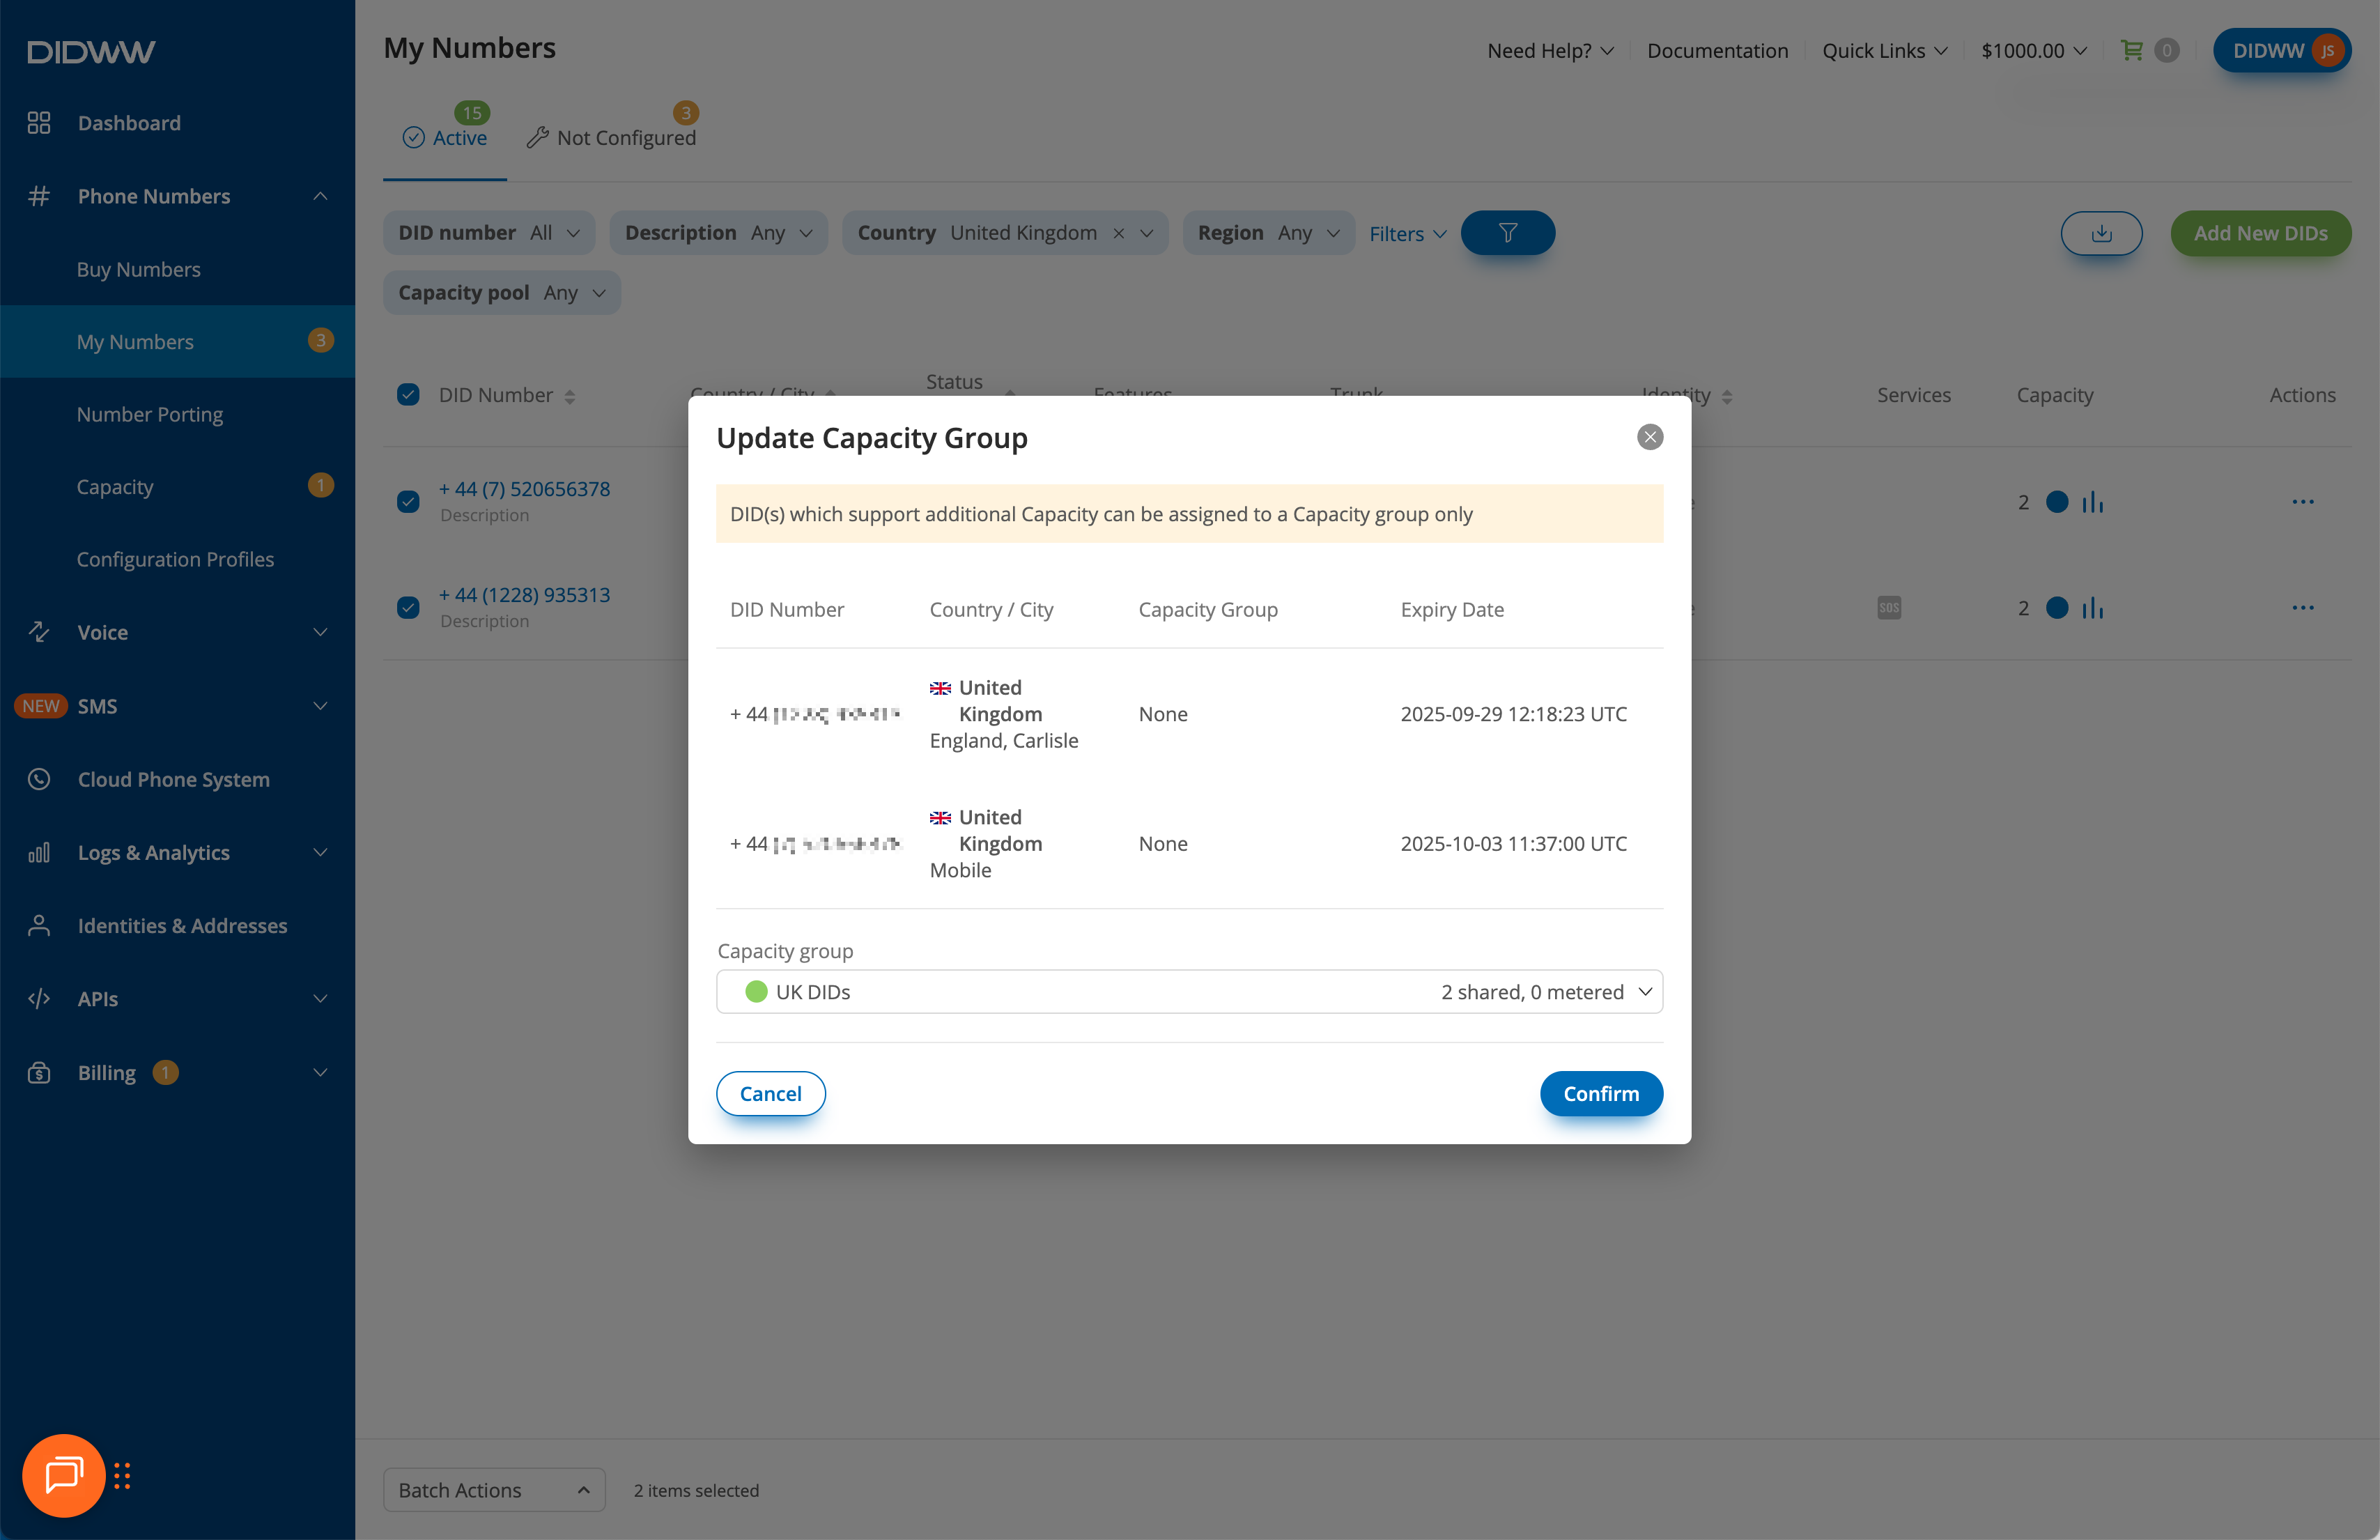Click the download export icon button
This screenshot has width=2380, height=1540.
tap(2101, 233)
